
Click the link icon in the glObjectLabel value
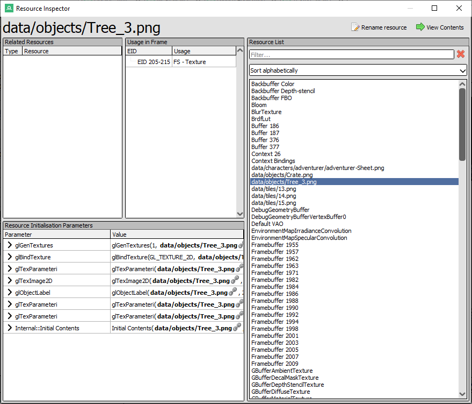(x=234, y=293)
